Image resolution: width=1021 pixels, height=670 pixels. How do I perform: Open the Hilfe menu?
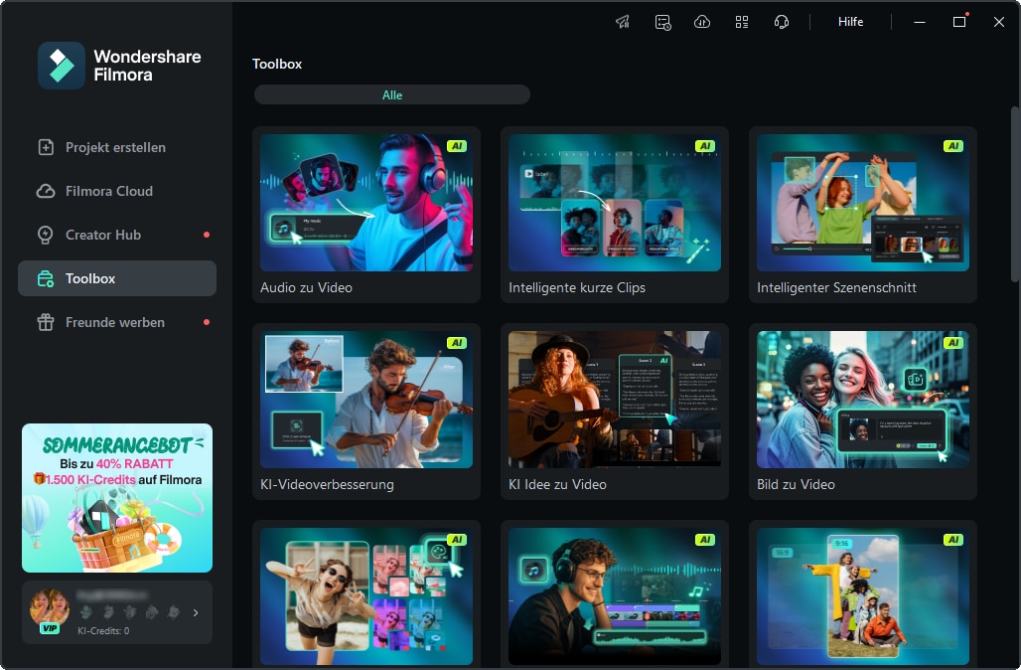[x=850, y=22]
